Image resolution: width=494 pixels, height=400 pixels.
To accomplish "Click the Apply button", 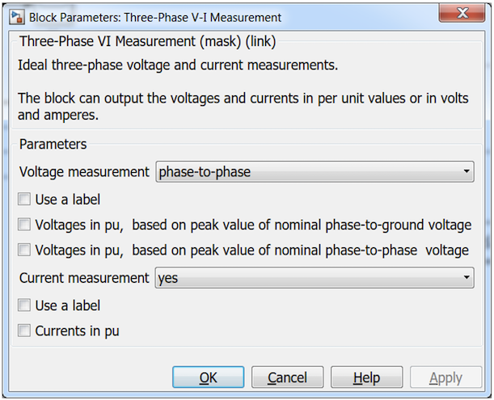I will pos(445,377).
